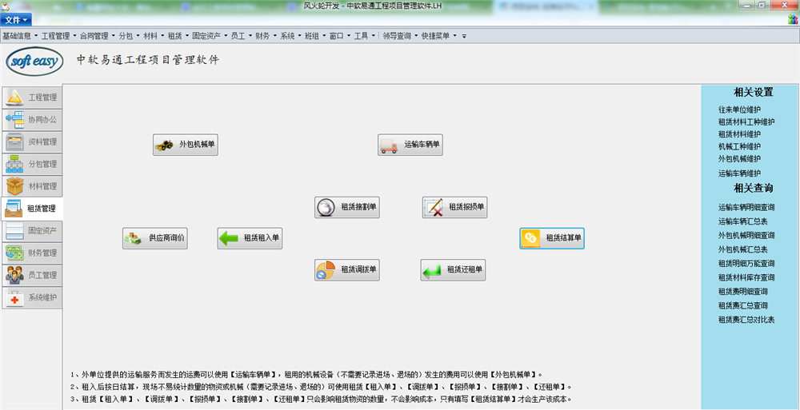The width and height of the screenshot is (800, 410).
Task: Expand 员工 menu dropdown
Action: click(x=242, y=36)
